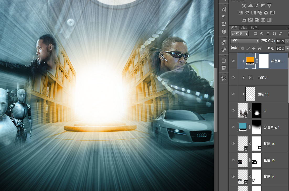Lock all layer attributes
289x191 pixels.
tap(260, 49)
